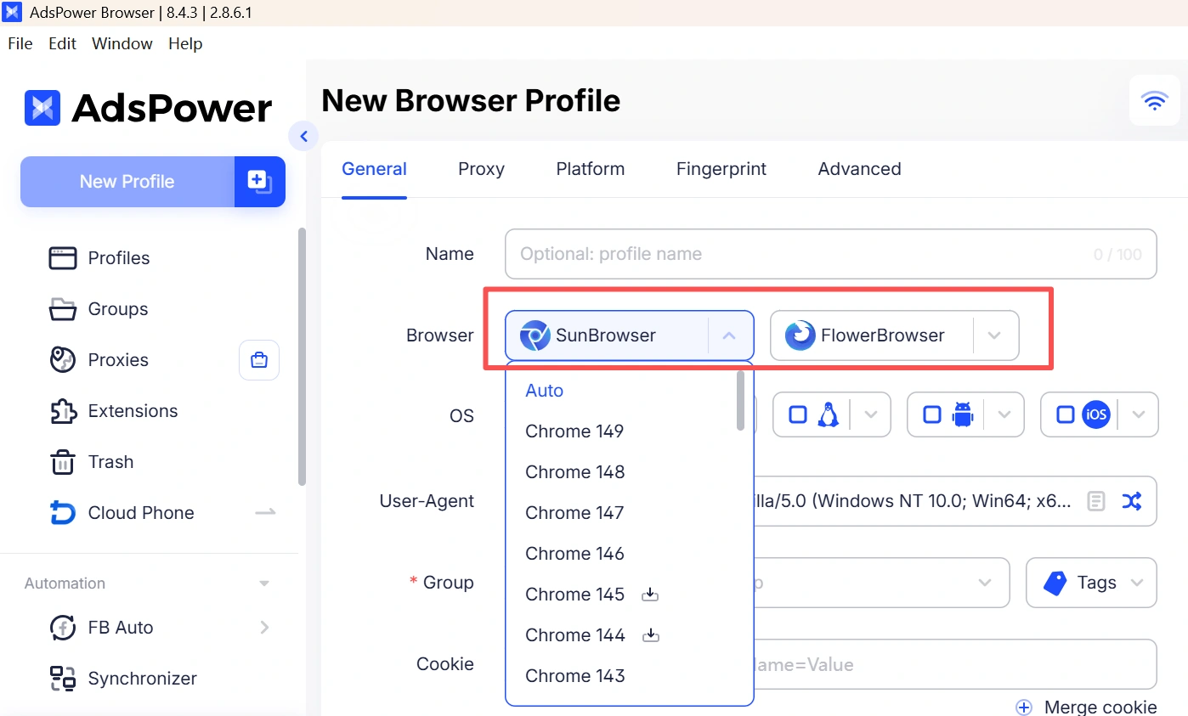This screenshot has width=1188, height=716.
Task: Click the Proxies globe icon
Action: [63, 360]
